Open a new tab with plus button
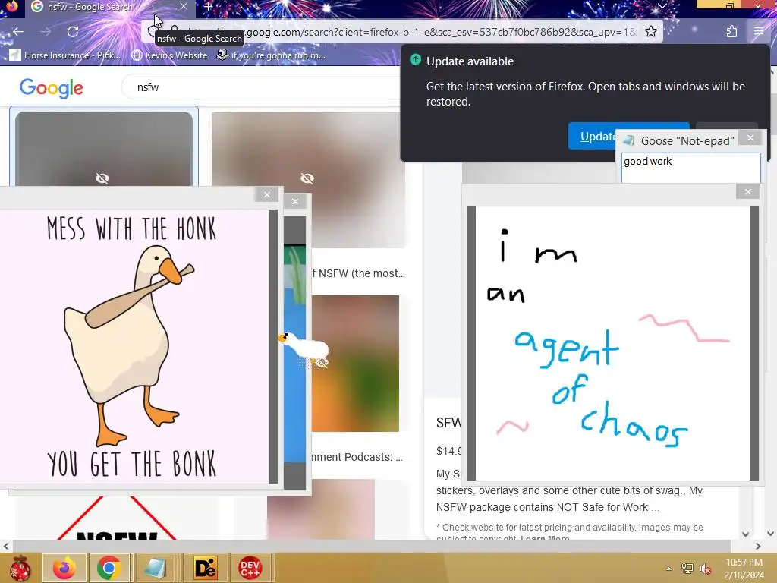The image size is (777, 583). [208, 7]
